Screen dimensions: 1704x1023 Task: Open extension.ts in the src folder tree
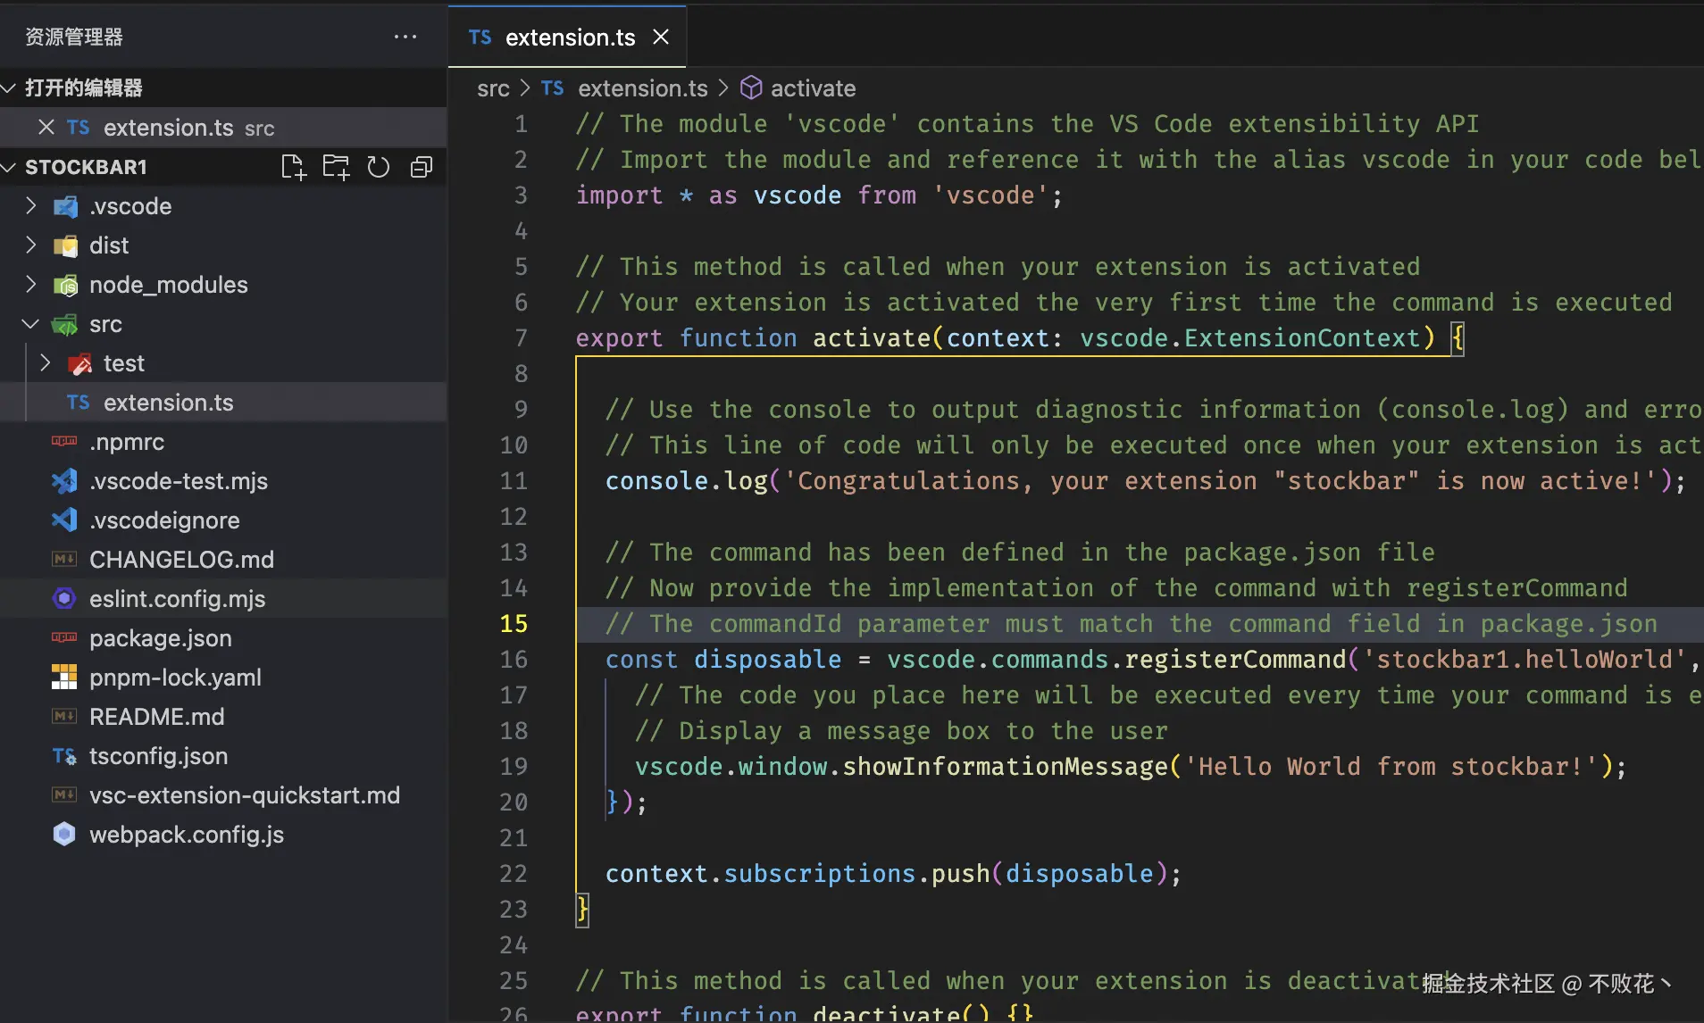223,403
